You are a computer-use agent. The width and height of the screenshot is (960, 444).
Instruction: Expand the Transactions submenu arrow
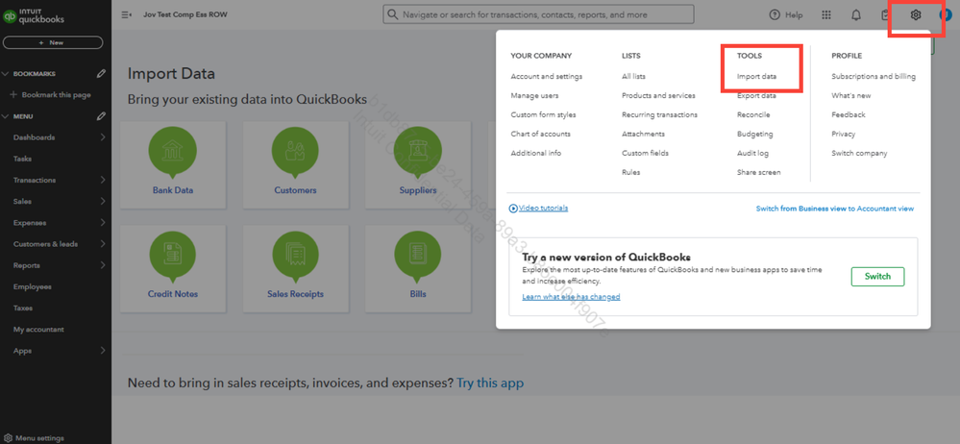[103, 180]
